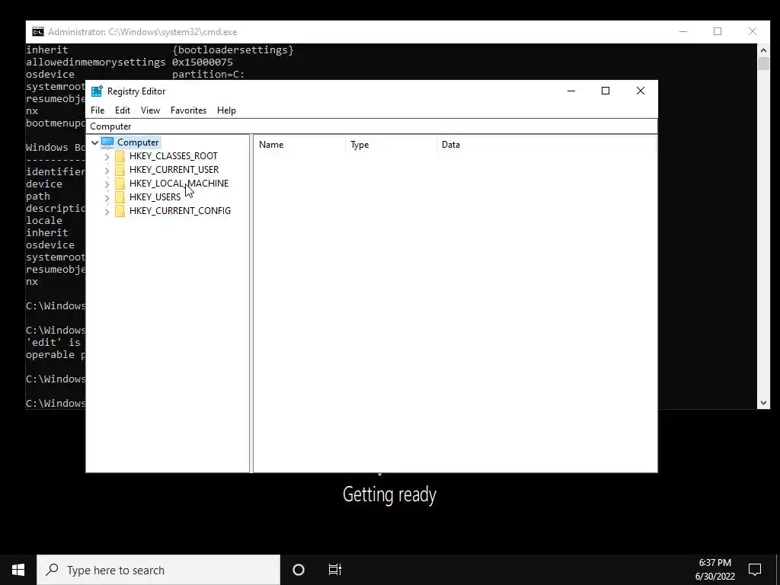This screenshot has height=585, width=780.
Task: Click the 0x15000075 value in cmd
Action: [203, 62]
